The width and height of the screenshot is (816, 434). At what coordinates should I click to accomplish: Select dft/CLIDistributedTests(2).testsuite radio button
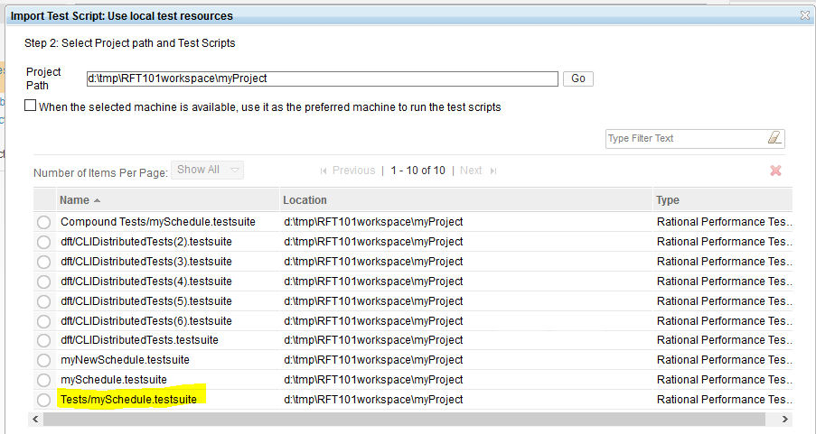(x=43, y=242)
